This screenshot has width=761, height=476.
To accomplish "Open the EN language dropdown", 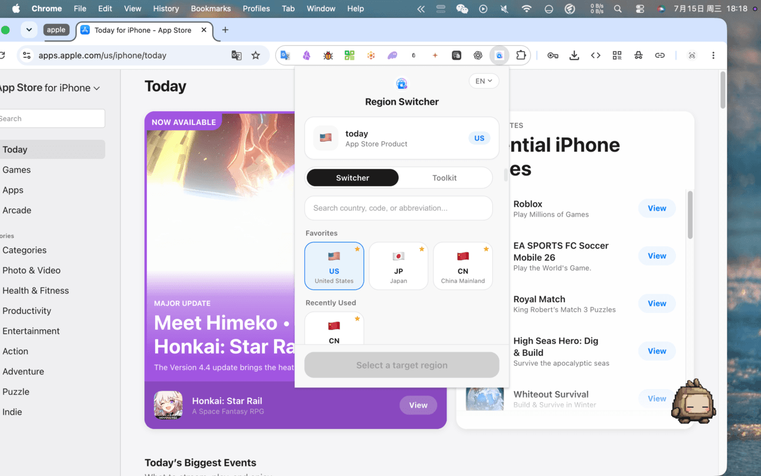I will [x=484, y=81].
